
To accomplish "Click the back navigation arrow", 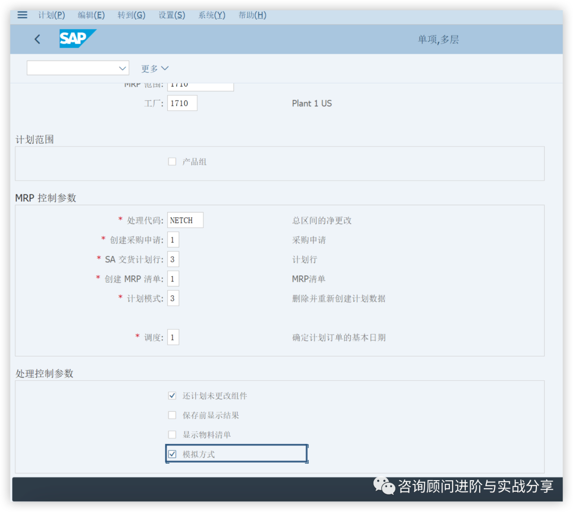I will pos(37,39).
